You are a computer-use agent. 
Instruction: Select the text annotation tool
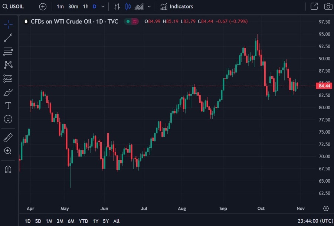(8, 106)
